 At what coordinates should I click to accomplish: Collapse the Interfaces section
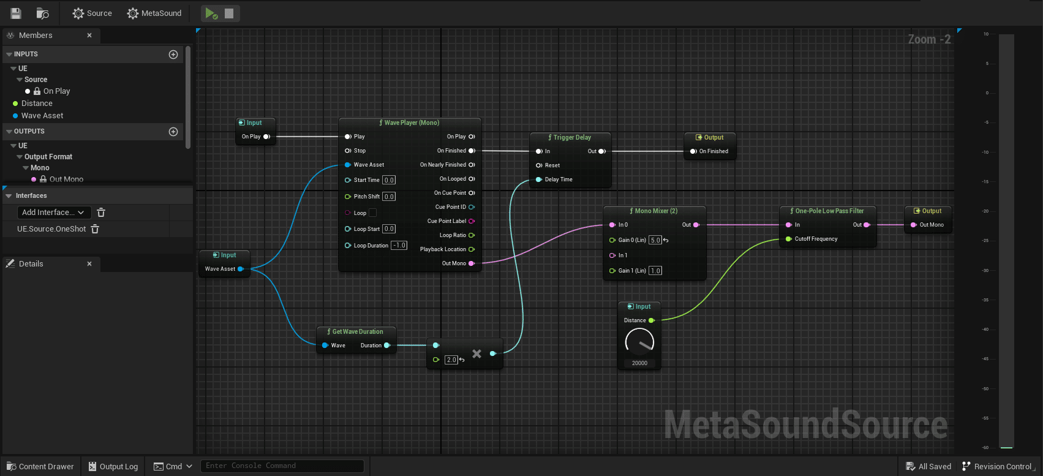tap(9, 196)
